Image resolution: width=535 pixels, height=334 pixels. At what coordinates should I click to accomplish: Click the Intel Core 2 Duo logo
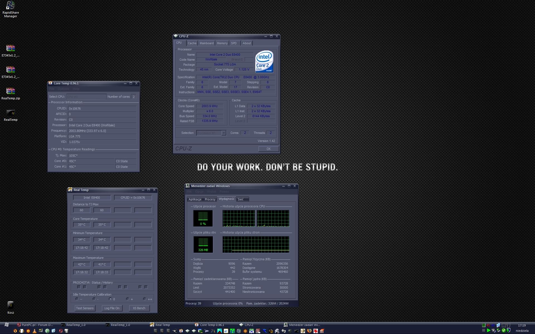tap(264, 62)
